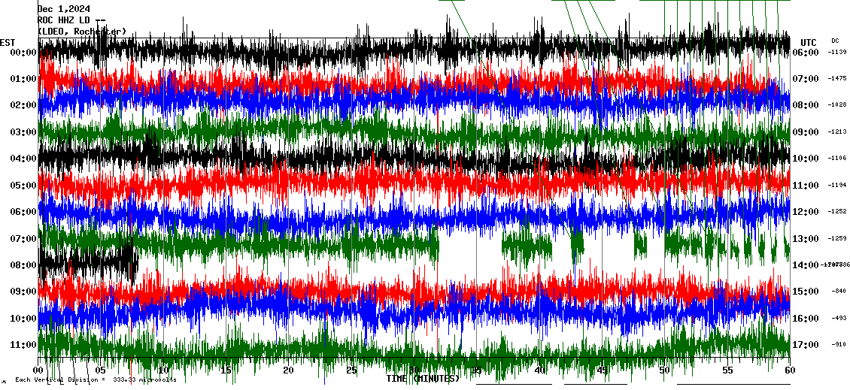Select the DC value '-1106'
This screenshot has width=850, height=390.
click(x=837, y=158)
